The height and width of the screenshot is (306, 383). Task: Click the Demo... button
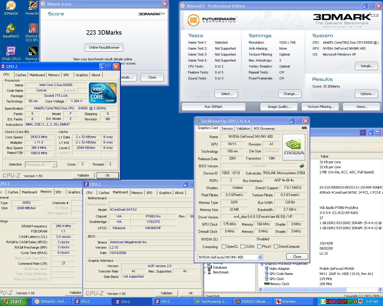coord(362,107)
